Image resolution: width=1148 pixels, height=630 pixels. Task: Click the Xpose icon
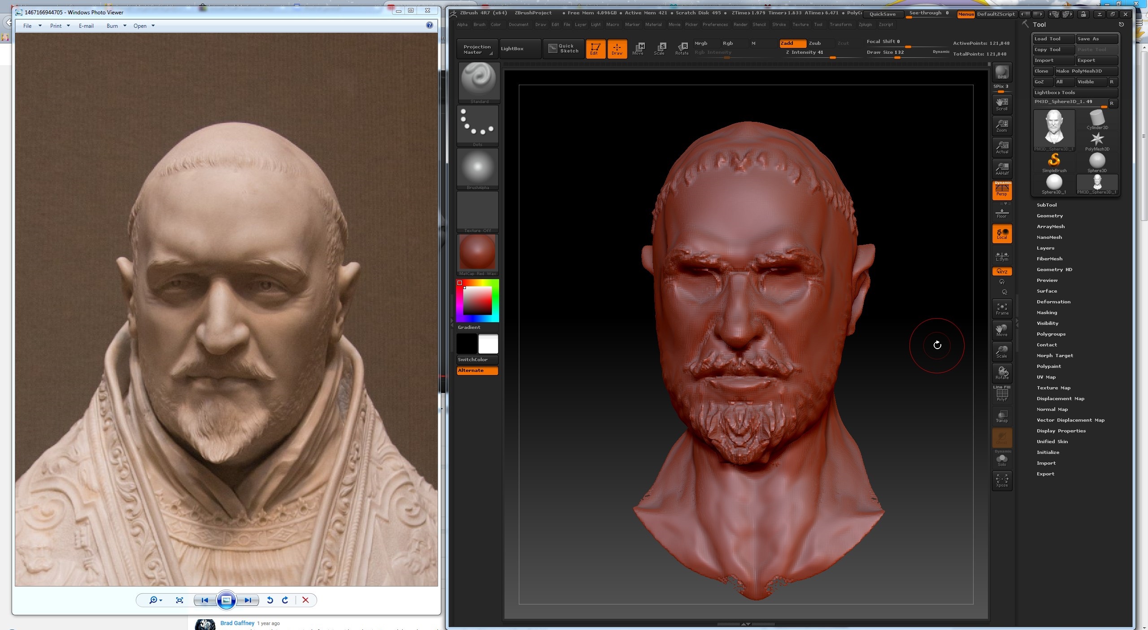click(1001, 480)
